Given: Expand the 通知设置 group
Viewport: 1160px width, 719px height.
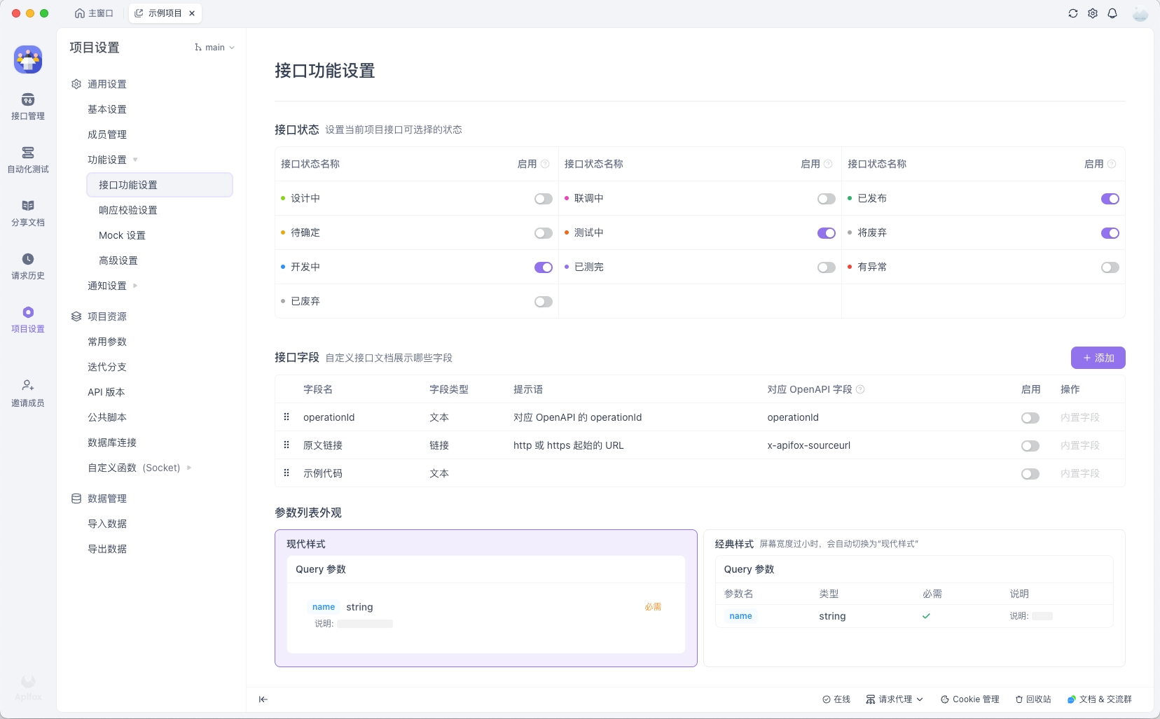Looking at the screenshot, I should [x=135, y=286].
